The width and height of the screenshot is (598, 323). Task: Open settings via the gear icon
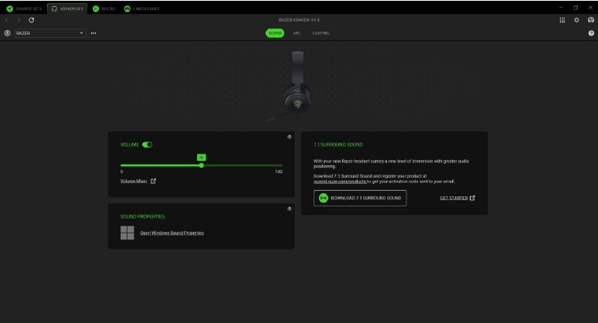[576, 20]
